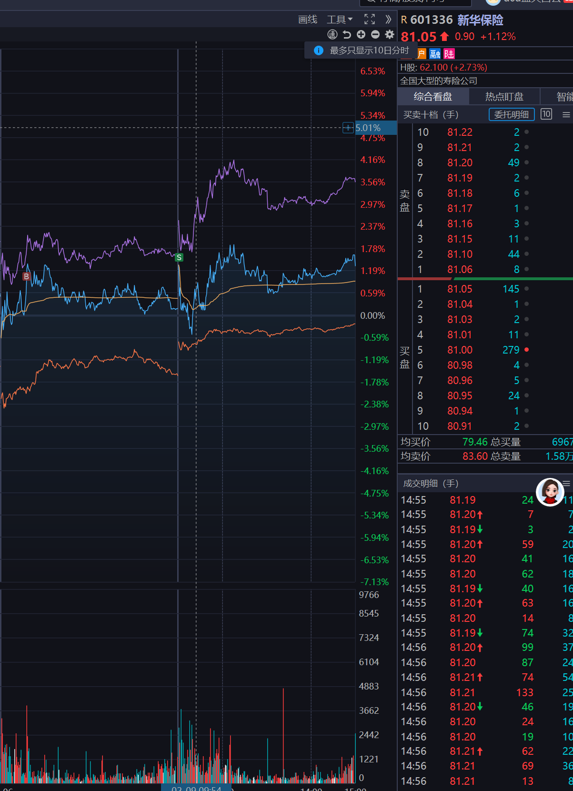Click the blue 融 margin badge
Image resolution: width=573 pixels, height=791 pixels.
pyautogui.click(x=435, y=54)
